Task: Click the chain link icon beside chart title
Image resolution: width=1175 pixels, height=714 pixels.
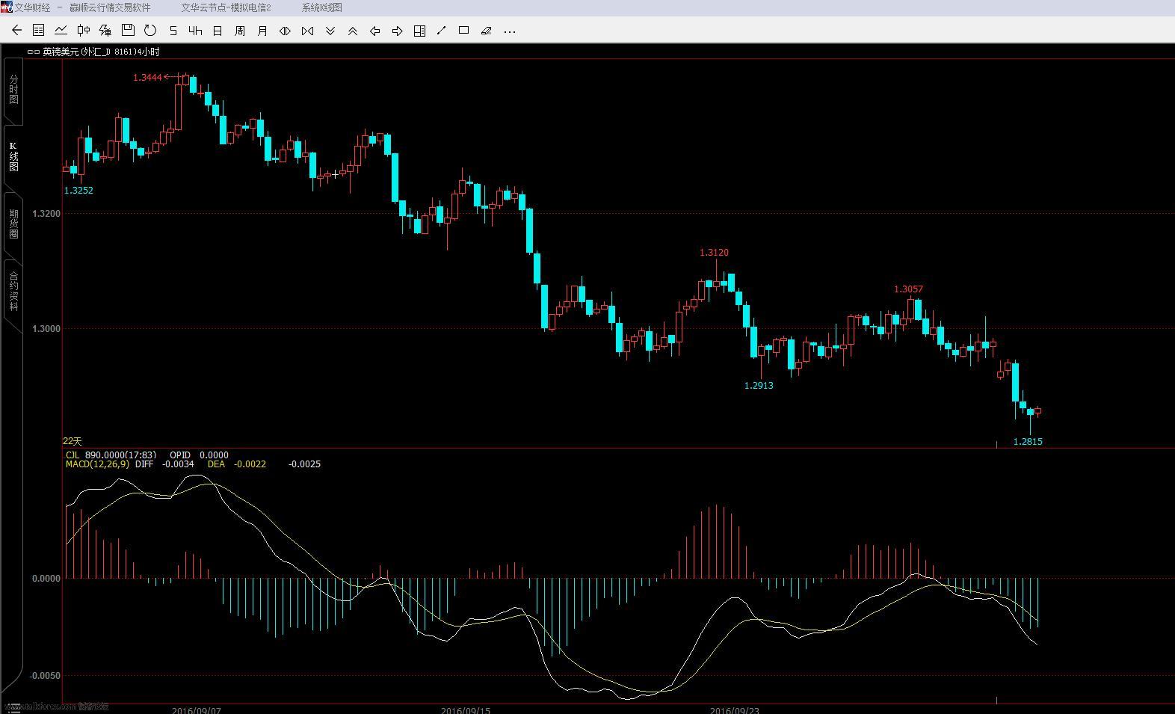Action: coord(34,52)
